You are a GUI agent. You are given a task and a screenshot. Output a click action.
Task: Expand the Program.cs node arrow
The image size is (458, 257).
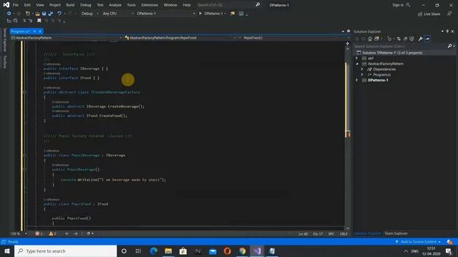(x=362, y=74)
